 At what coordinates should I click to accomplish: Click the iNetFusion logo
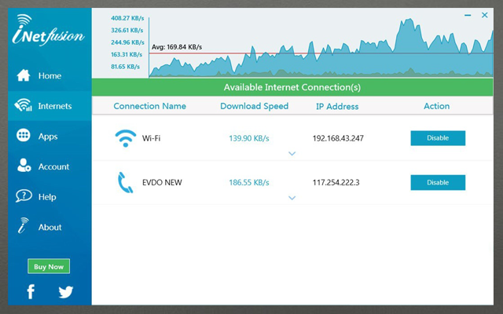(49, 31)
